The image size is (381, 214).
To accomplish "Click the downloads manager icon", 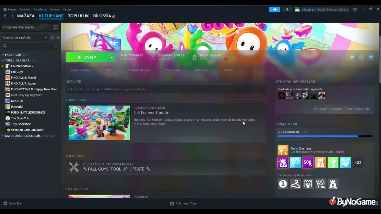I will point(172,203).
